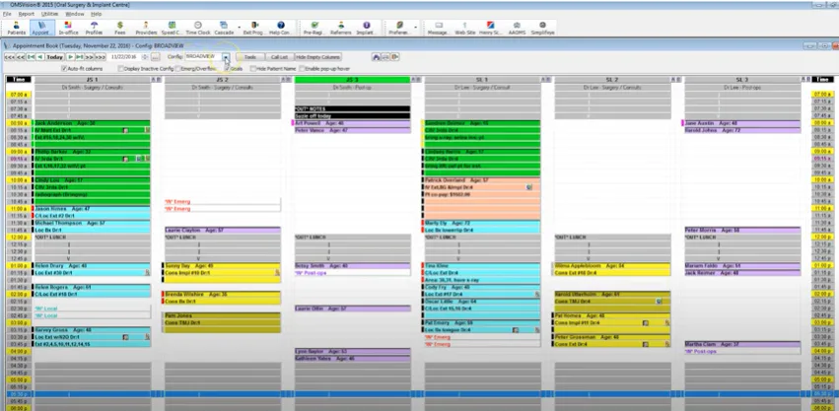Open the Henry Schein icon
The image size is (839, 411).
pos(490,28)
